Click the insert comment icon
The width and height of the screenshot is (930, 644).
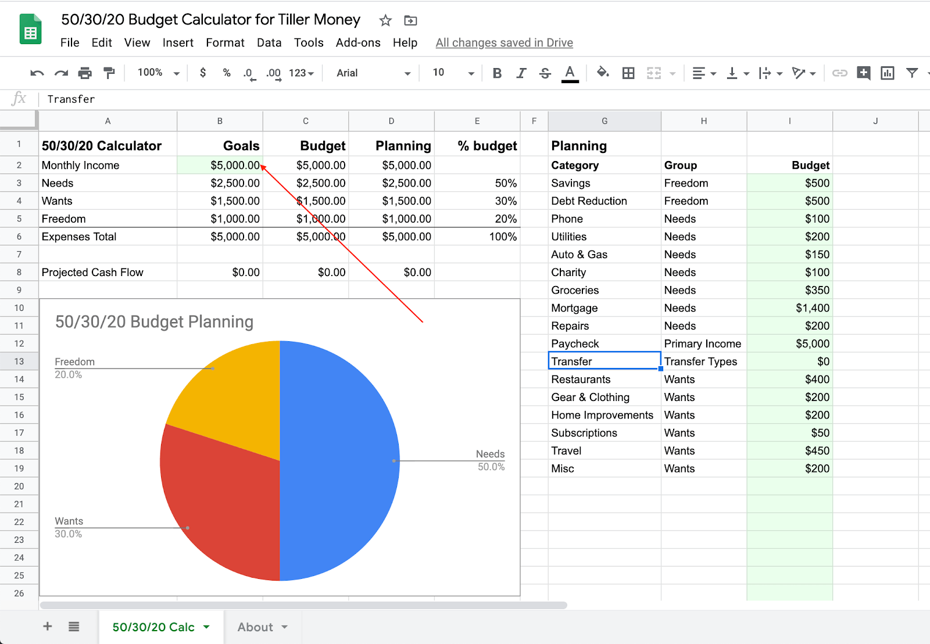[x=864, y=73]
